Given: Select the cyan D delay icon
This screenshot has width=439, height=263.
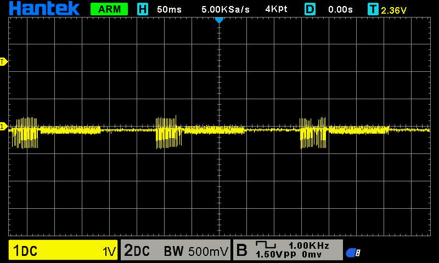Looking at the screenshot, I should (x=310, y=9).
